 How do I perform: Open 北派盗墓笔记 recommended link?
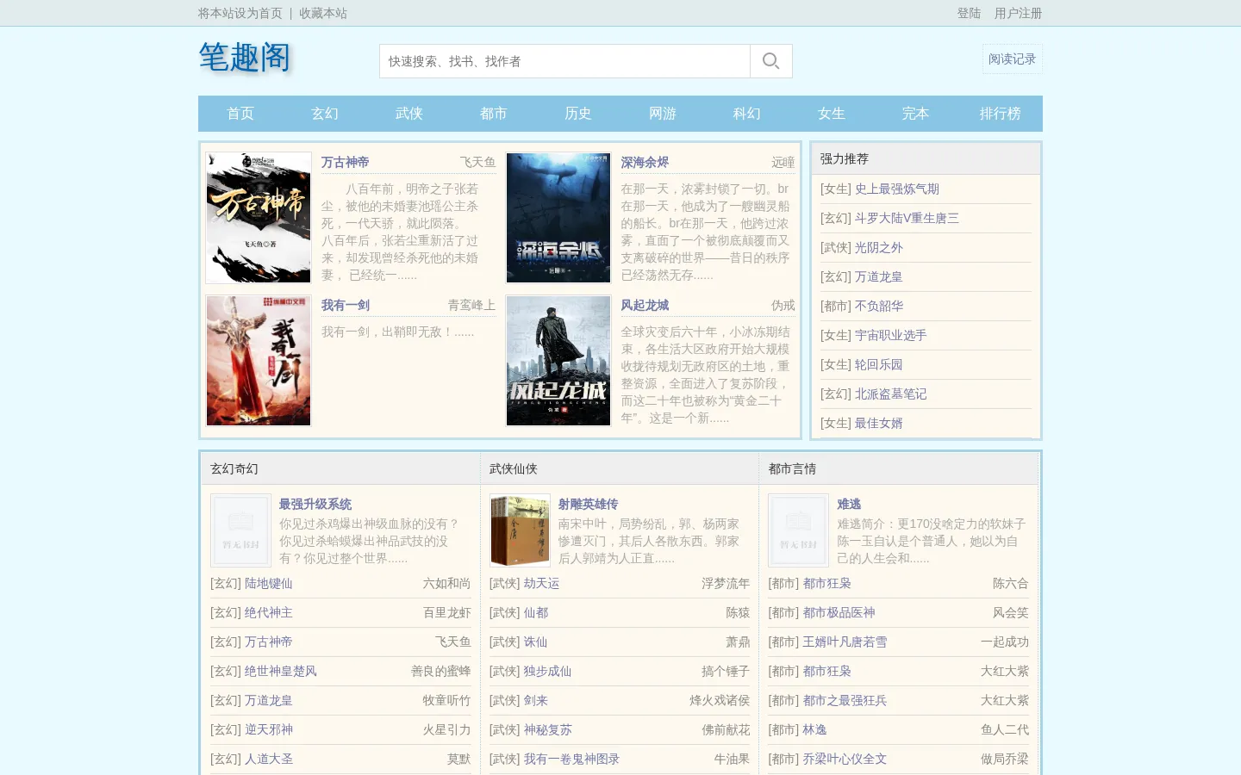tap(891, 394)
